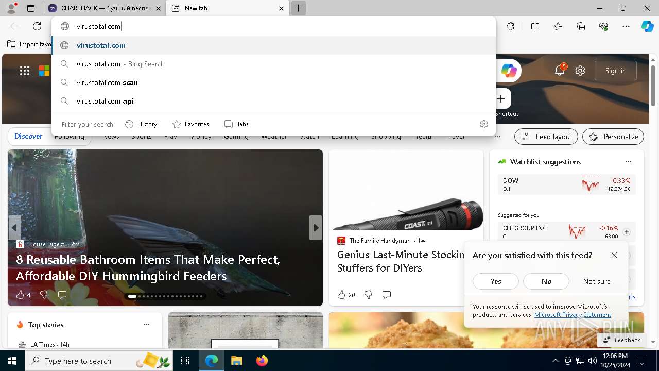Open the DOW stock row
Viewport: 659px width, 371px height.
(566, 184)
